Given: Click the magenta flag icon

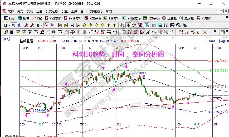Looking at the screenshot, I should tap(52, 25).
